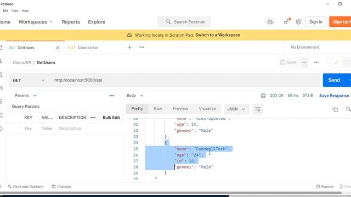The height and width of the screenshot is (197, 351).
Task: Click the 200 OK status text
Action: click(x=276, y=96)
